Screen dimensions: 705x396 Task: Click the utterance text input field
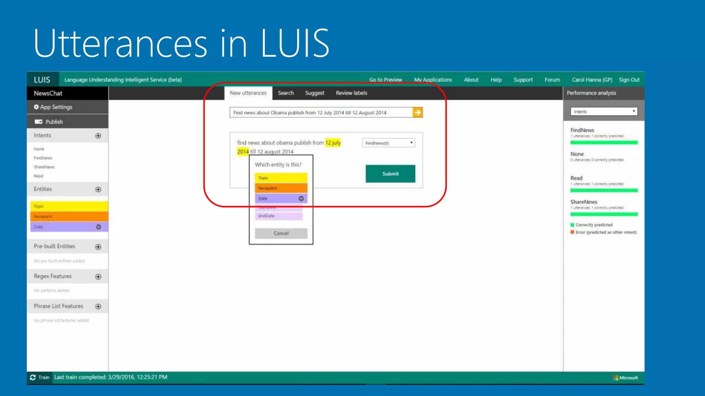coord(321,112)
